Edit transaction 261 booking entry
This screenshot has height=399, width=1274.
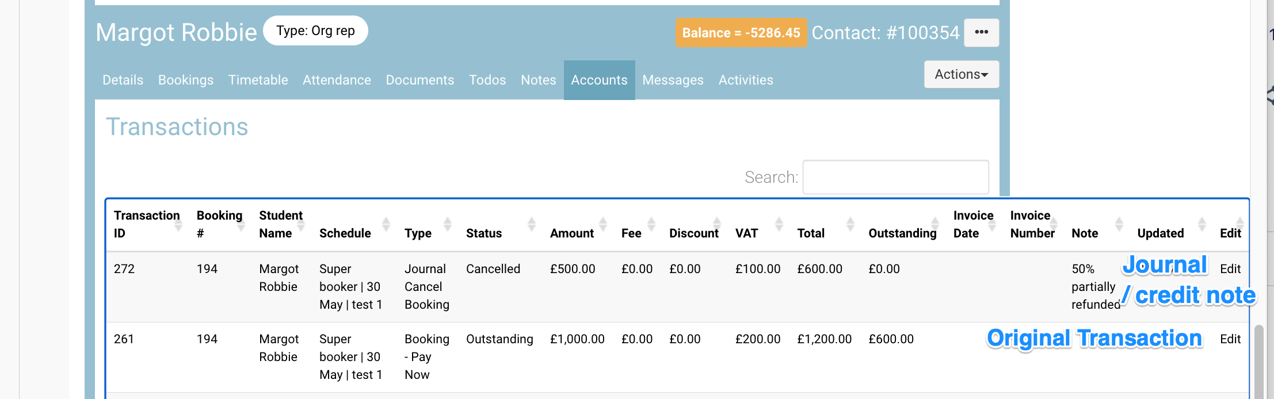1230,339
